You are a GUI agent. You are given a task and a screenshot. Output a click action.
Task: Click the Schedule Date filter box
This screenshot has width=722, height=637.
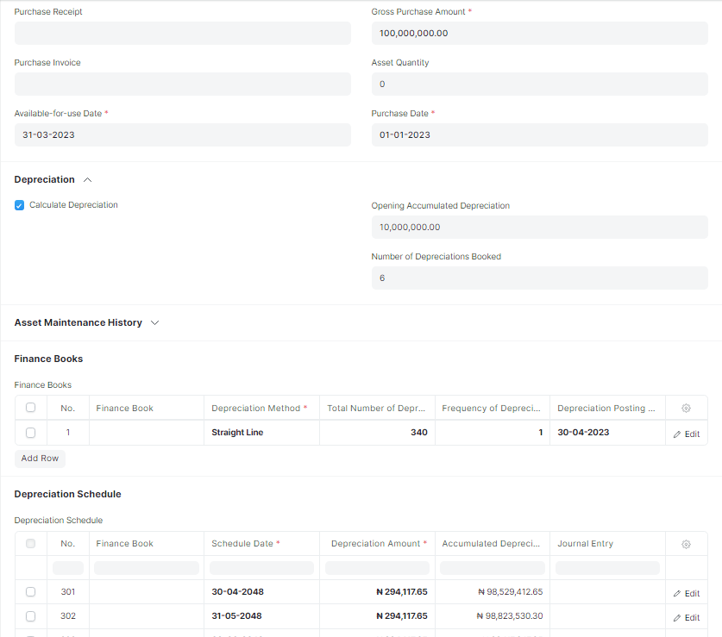point(261,567)
